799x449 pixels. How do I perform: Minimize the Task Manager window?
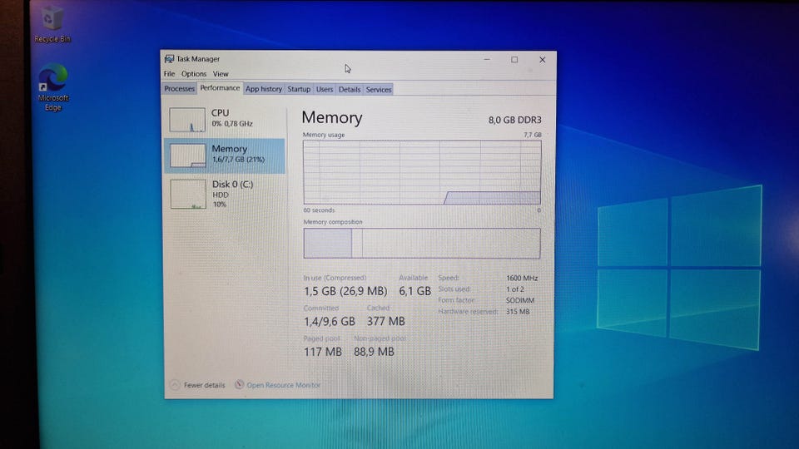click(x=487, y=60)
